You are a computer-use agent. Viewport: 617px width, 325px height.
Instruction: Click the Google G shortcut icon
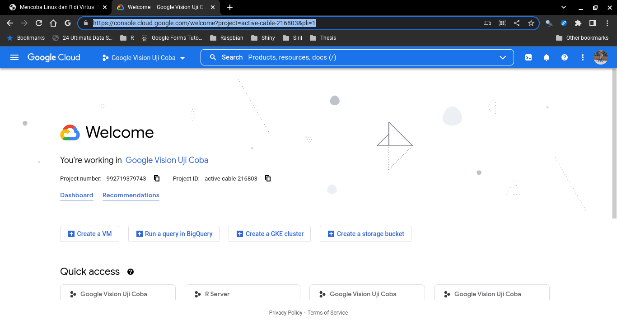click(x=68, y=23)
